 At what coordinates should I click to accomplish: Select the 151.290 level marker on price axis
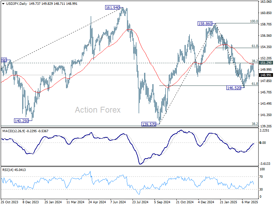tap(266, 63)
